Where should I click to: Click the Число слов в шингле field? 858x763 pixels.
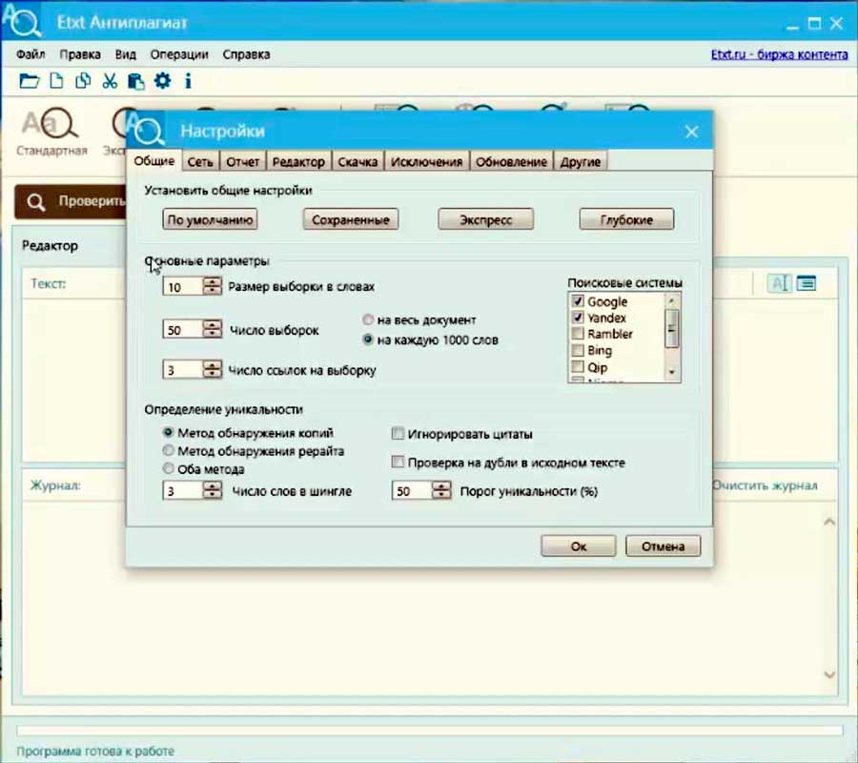click(183, 490)
